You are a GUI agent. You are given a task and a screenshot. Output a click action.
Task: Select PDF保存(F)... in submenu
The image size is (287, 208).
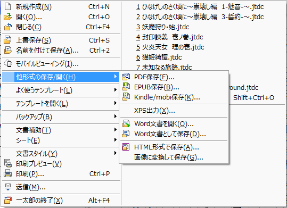click(x=174, y=77)
